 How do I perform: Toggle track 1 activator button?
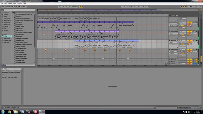(189, 22)
